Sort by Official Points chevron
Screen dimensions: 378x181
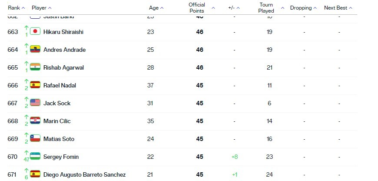coord(213,8)
